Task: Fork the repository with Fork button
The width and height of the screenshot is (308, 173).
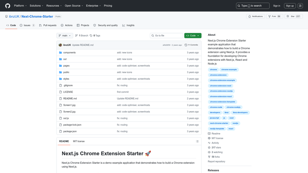Action: (275, 16)
